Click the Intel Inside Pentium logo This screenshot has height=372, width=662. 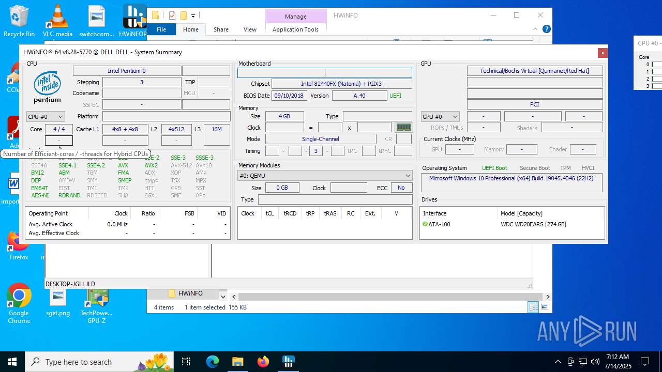coord(48,87)
